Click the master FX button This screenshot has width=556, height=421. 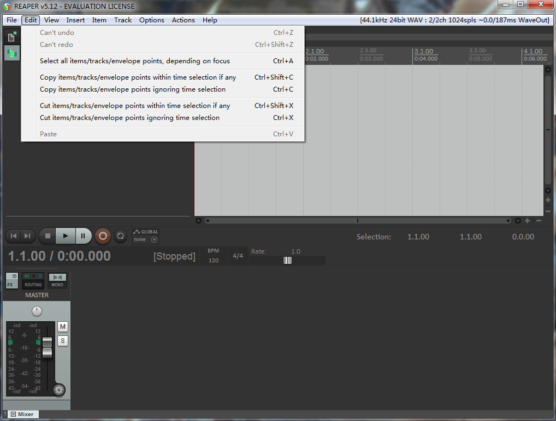(x=11, y=280)
